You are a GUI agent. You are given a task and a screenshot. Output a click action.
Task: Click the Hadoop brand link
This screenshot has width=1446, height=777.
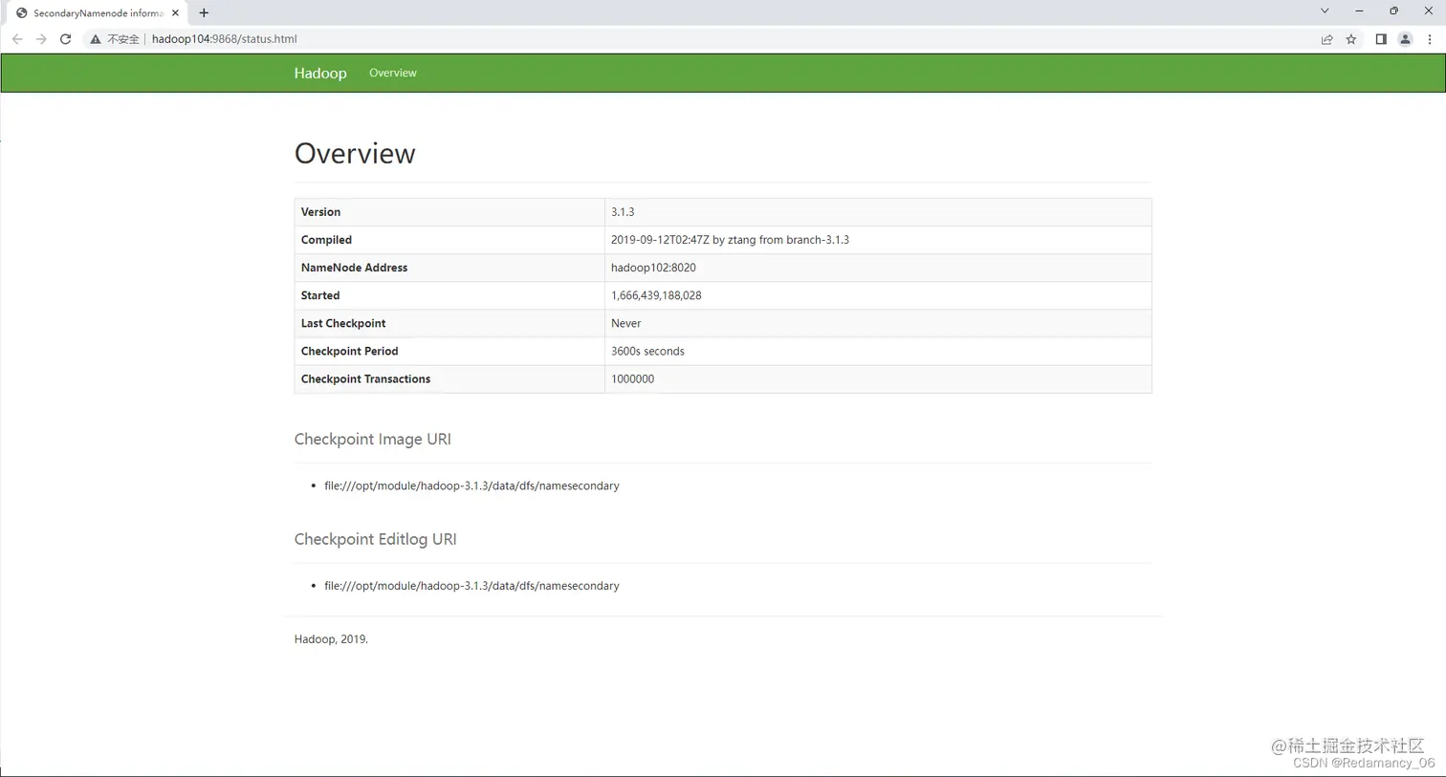(x=320, y=74)
